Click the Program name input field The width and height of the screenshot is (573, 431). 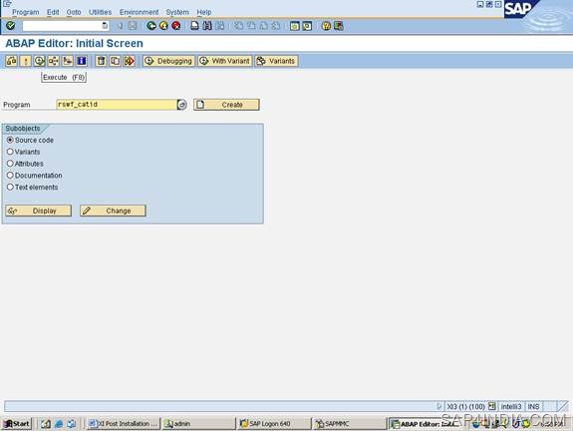117,105
